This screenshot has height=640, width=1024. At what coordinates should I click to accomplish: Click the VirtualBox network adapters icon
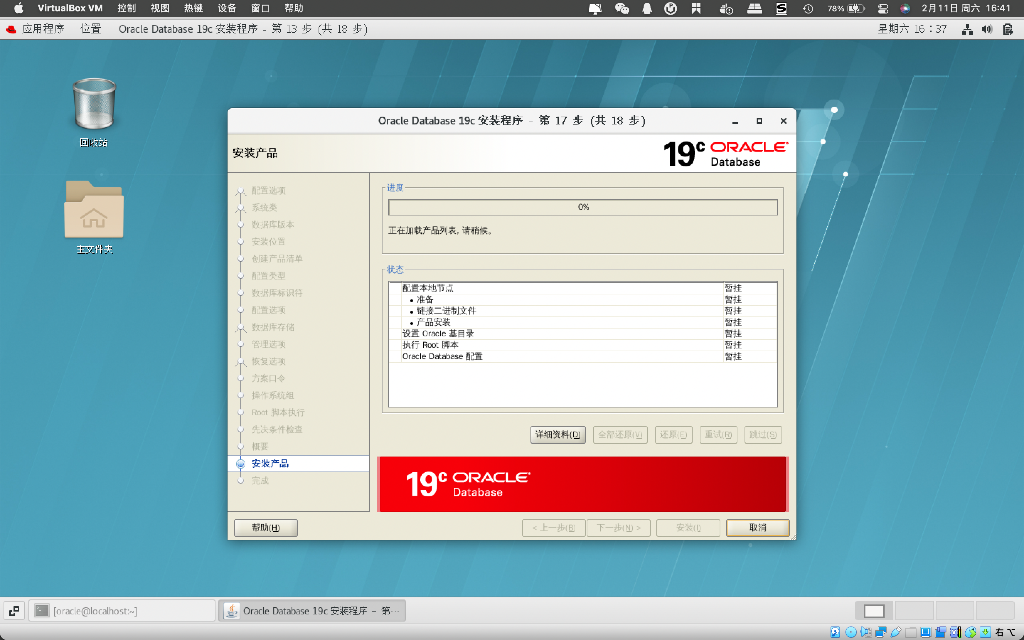click(x=881, y=632)
